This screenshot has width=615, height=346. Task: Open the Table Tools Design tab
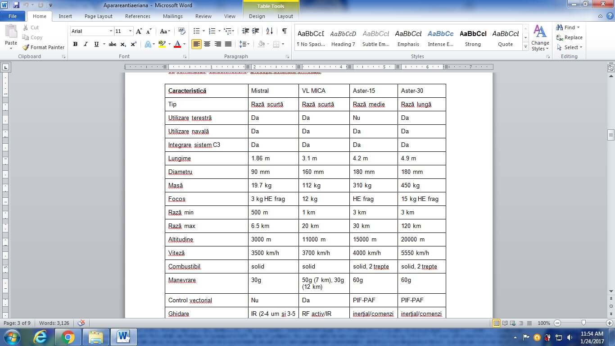click(x=257, y=16)
